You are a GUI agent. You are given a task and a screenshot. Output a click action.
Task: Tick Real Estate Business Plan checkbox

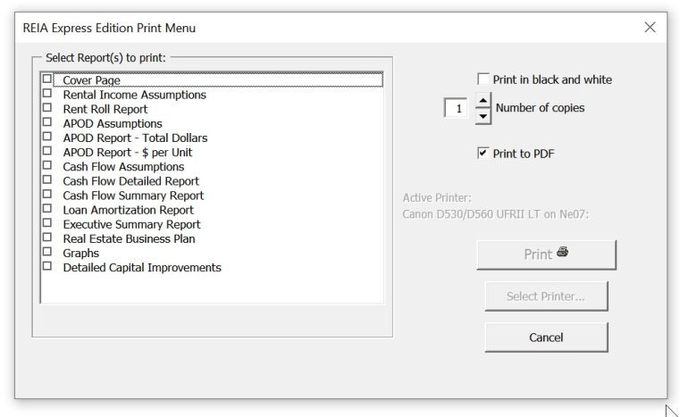(x=47, y=238)
